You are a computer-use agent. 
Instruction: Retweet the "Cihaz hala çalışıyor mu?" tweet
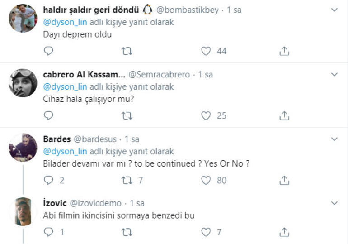point(127,116)
